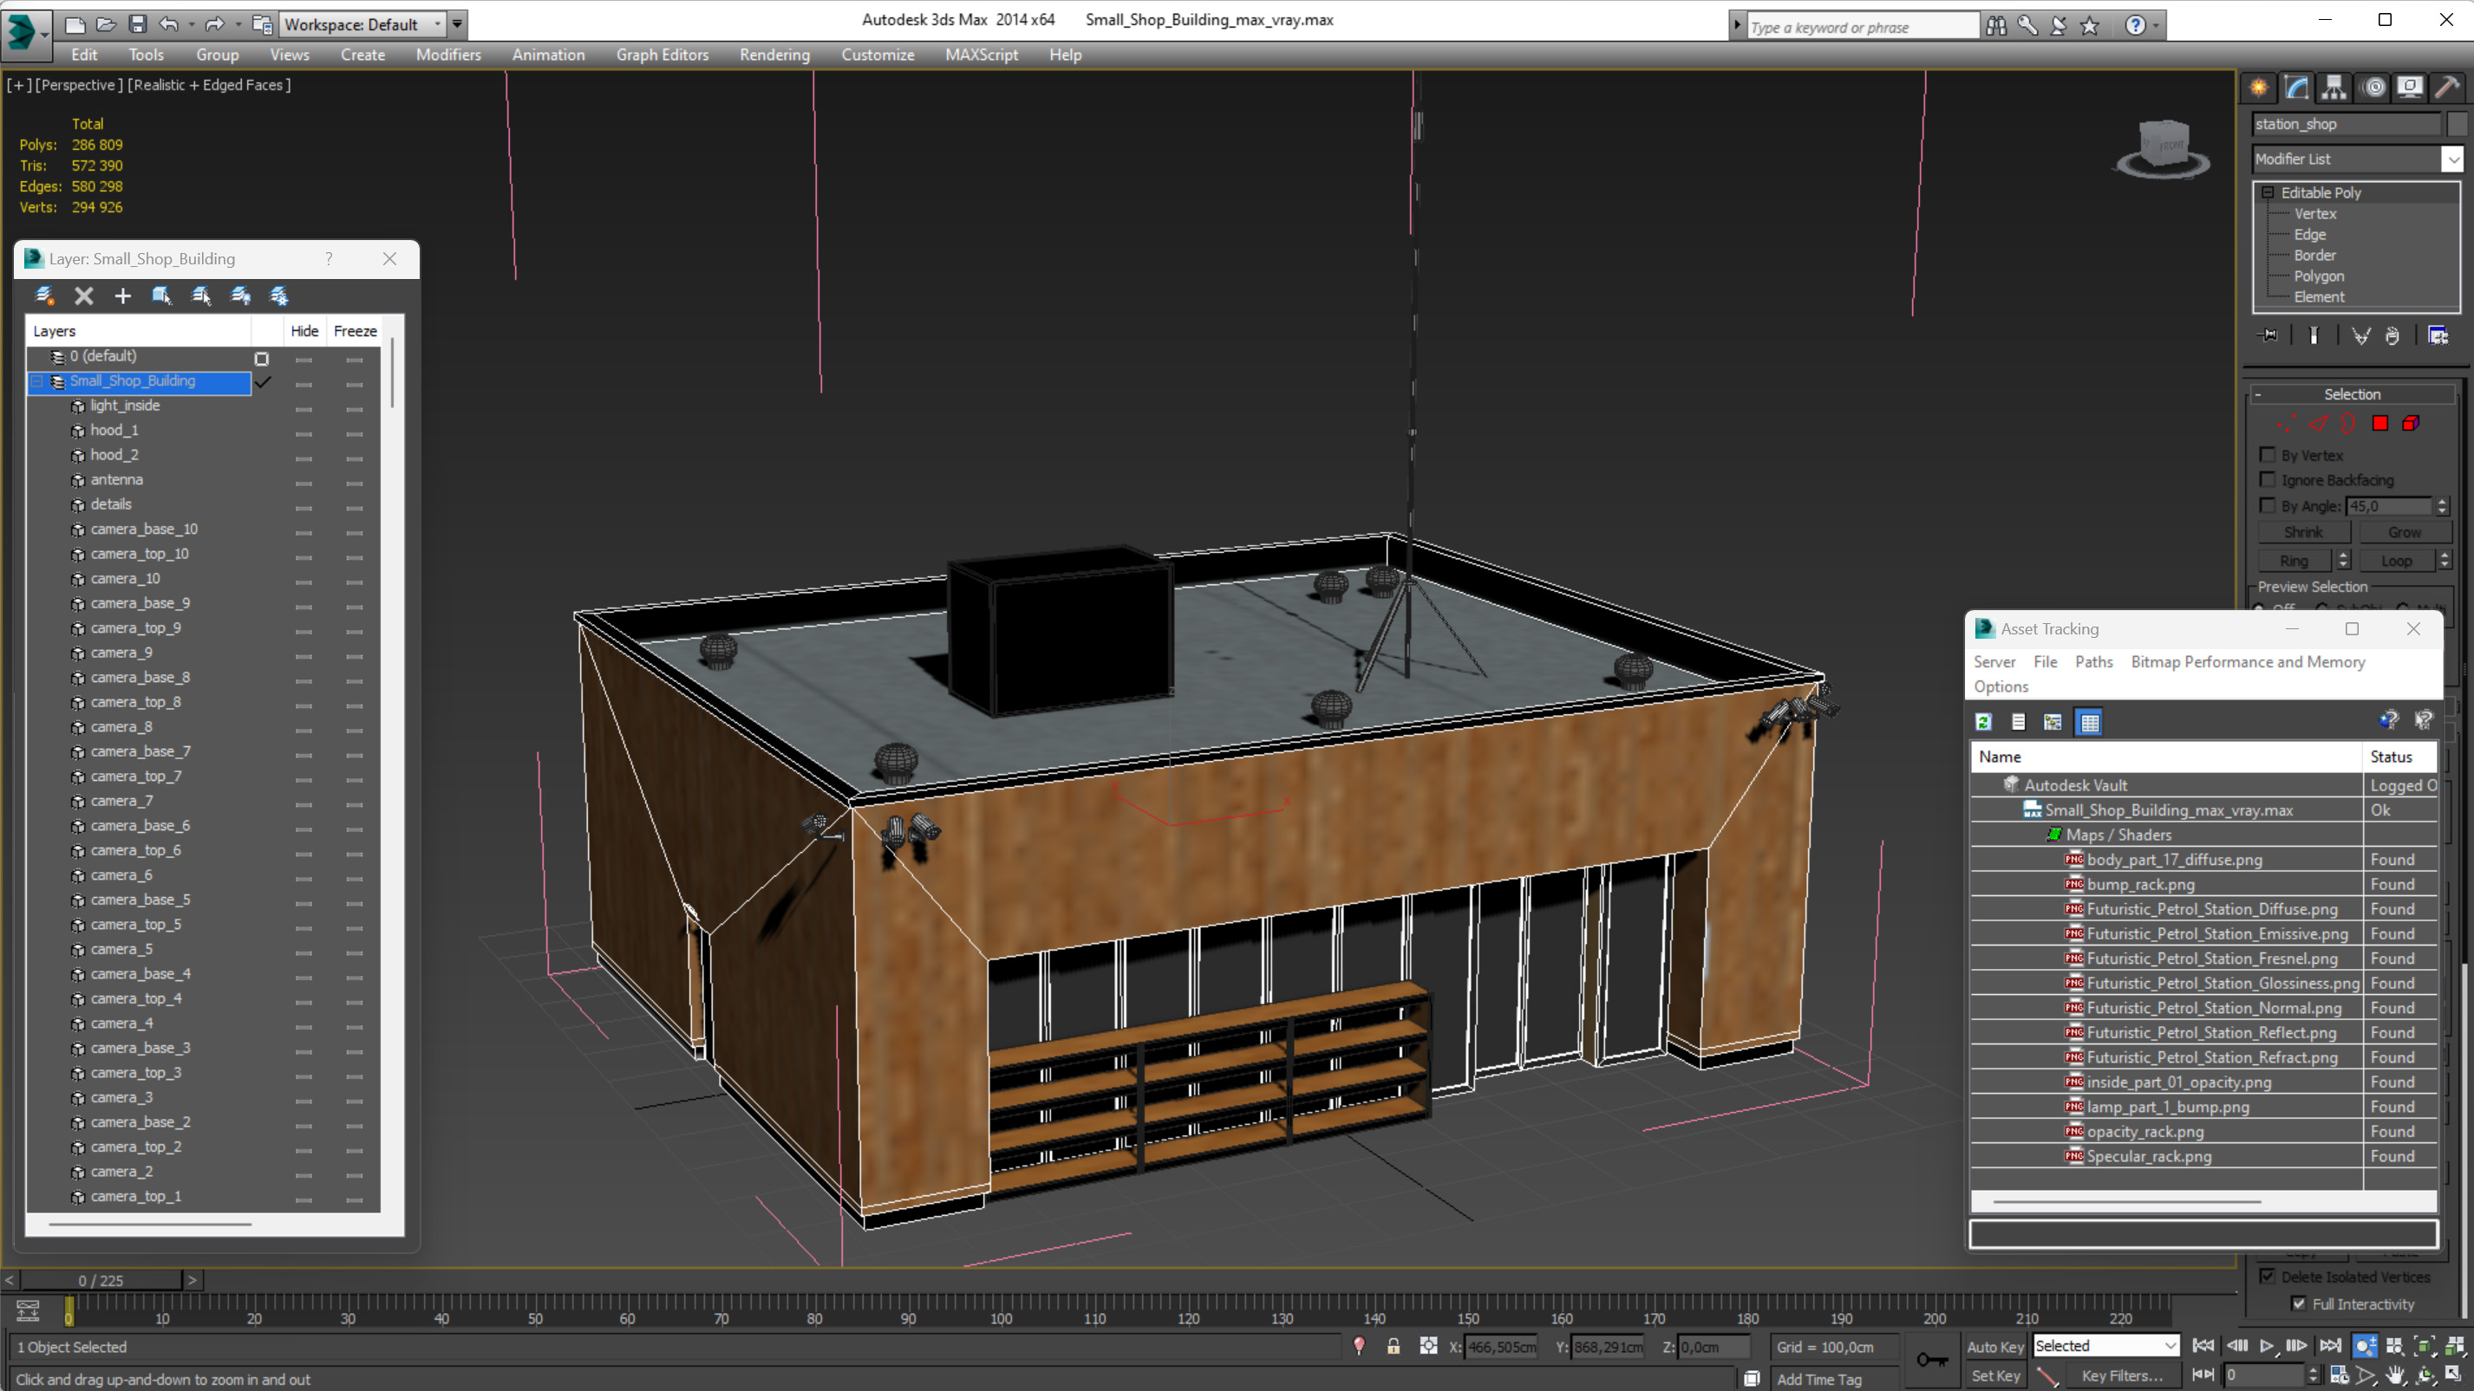Open the Hierarchy command panel tab
The image size is (2474, 1391).
[x=2334, y=88]
